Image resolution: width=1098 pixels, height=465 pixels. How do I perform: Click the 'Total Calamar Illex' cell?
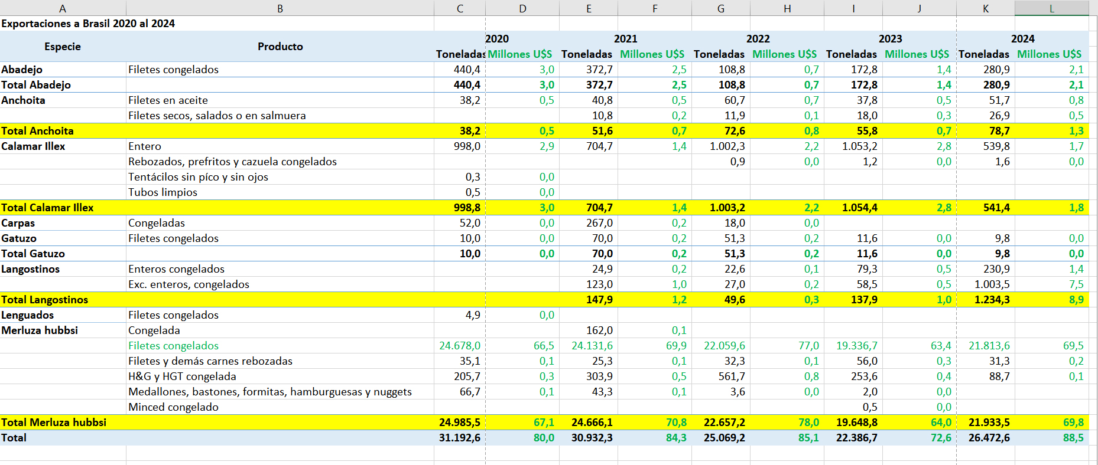(x=47, y=208)
